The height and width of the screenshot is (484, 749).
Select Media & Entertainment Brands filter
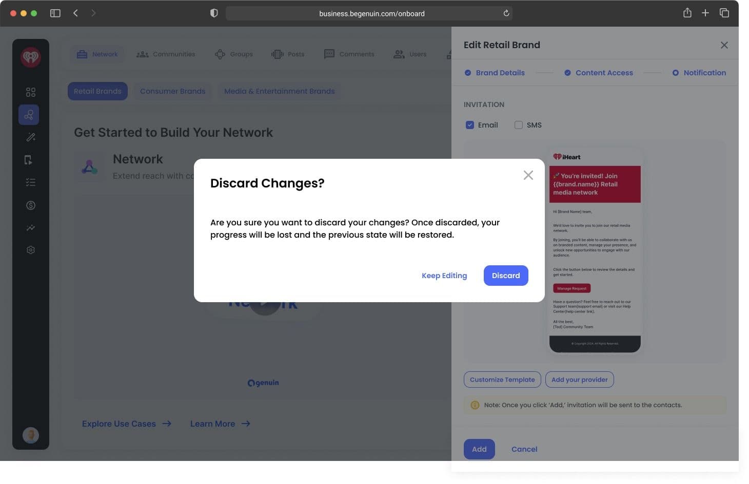[x=280, y=91]
